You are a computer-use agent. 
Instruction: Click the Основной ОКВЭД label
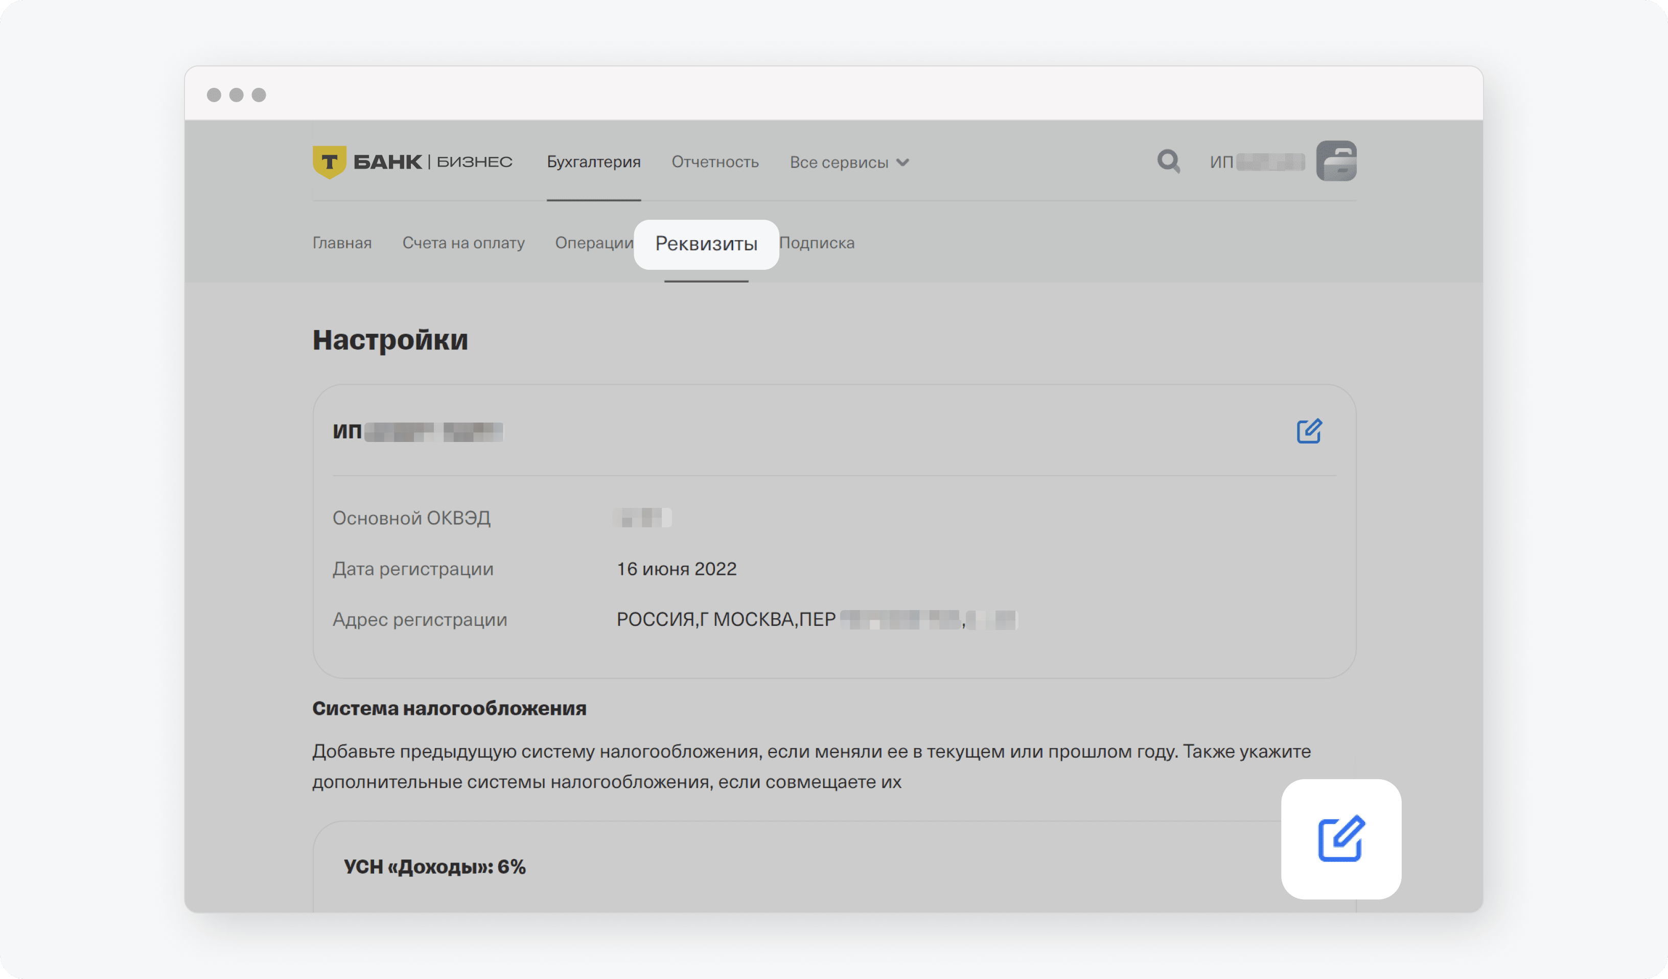411,518
